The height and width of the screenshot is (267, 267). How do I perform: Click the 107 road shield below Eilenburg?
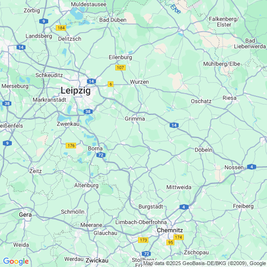[121, 68]
